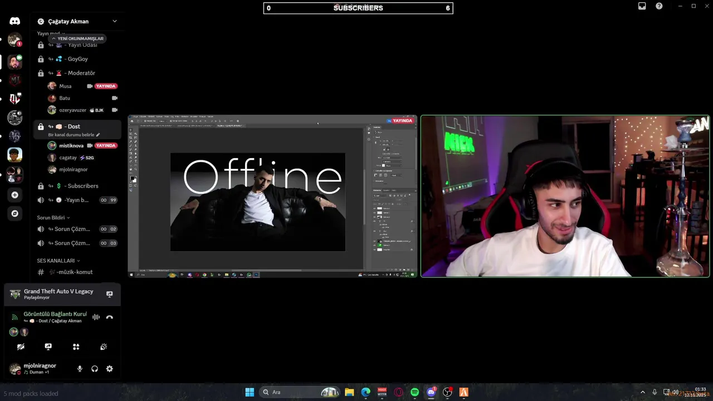713x401 pixels.
Task: Open noise suppression waveform icon
Action: coord(96,317)
